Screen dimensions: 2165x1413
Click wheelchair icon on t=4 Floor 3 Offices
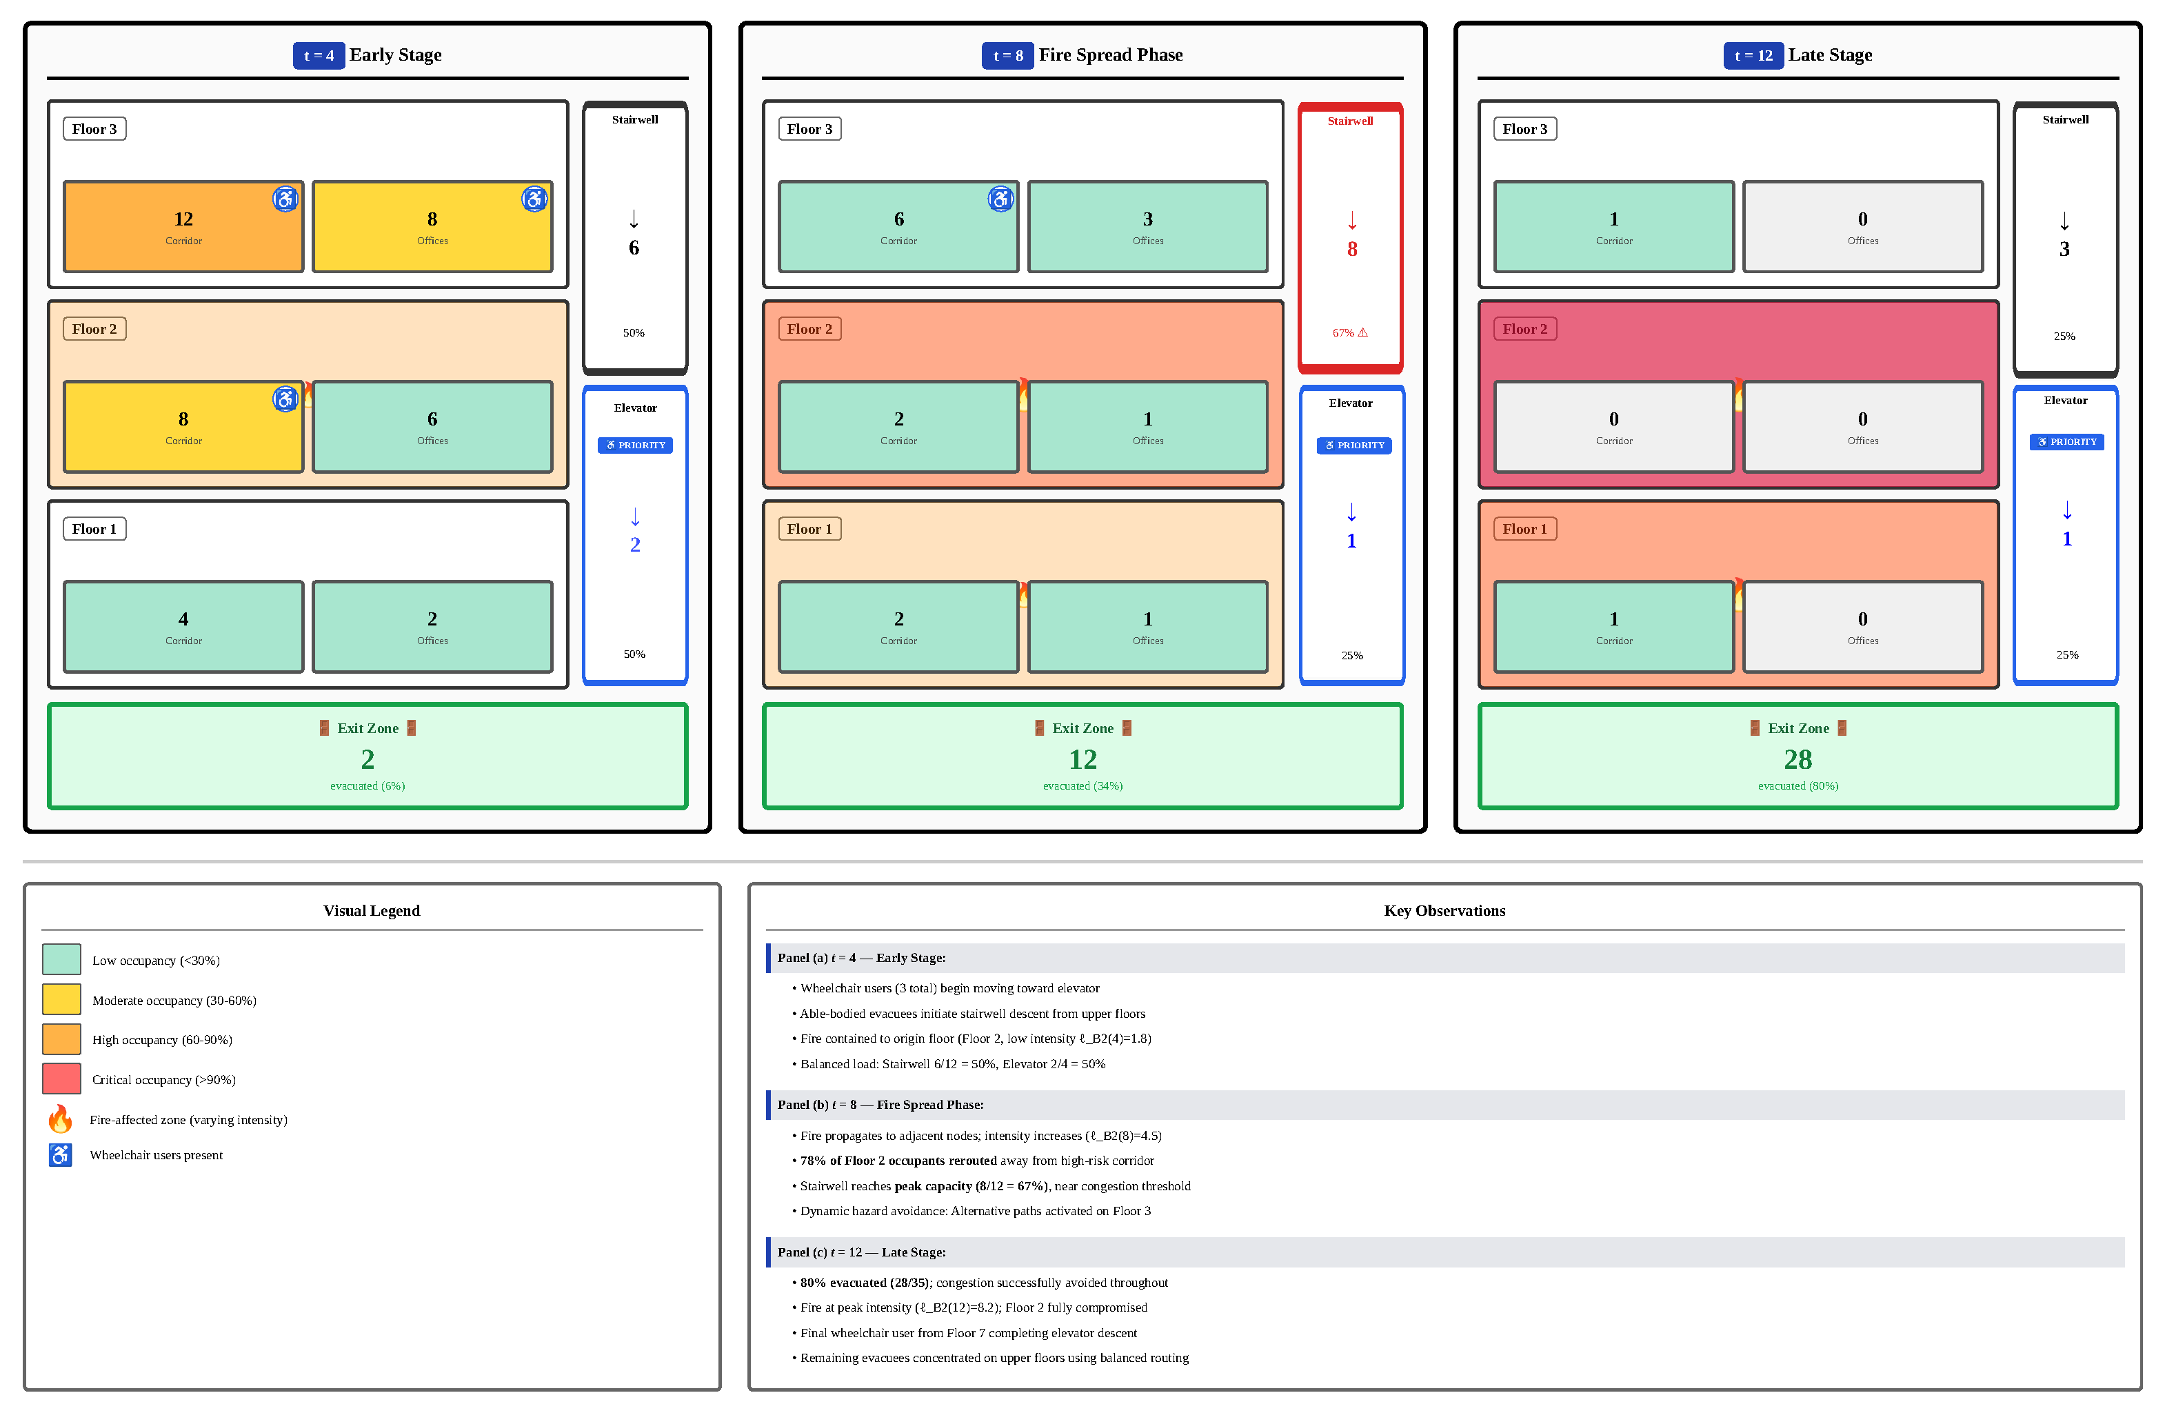coord(534,199)
